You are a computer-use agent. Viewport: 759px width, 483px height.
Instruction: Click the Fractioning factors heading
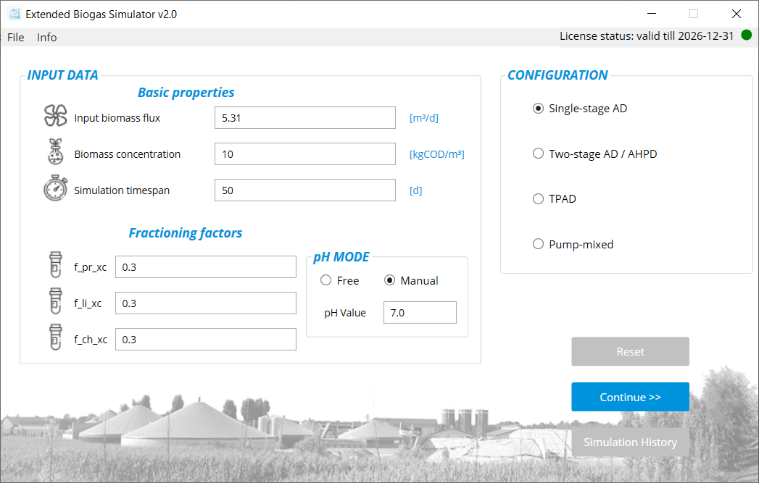(x=186, y=233)
